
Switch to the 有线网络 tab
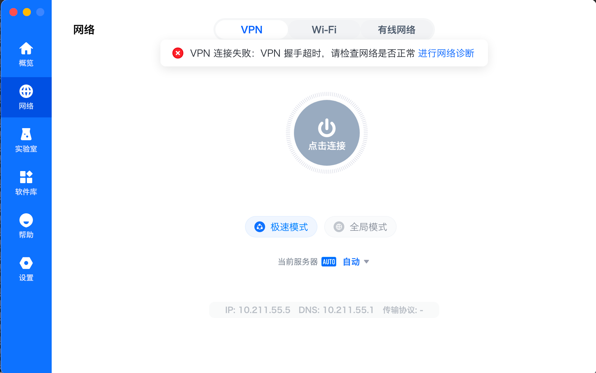397,30
